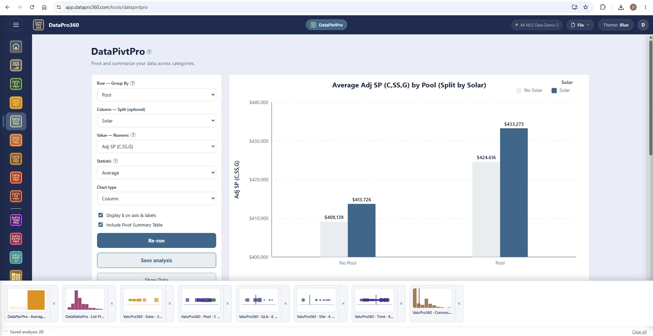
Task: Open the All MLS Data Demo 2 dataset
Action: pos(537,25)
